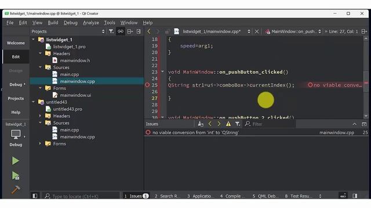The height and width of the screenshot is (208, 371).
Task: Go to the next issue arrow
Action: click(219, 124)
